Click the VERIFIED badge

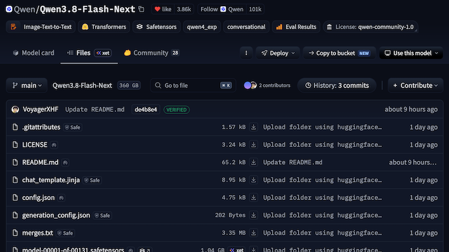tap(176, 110)
